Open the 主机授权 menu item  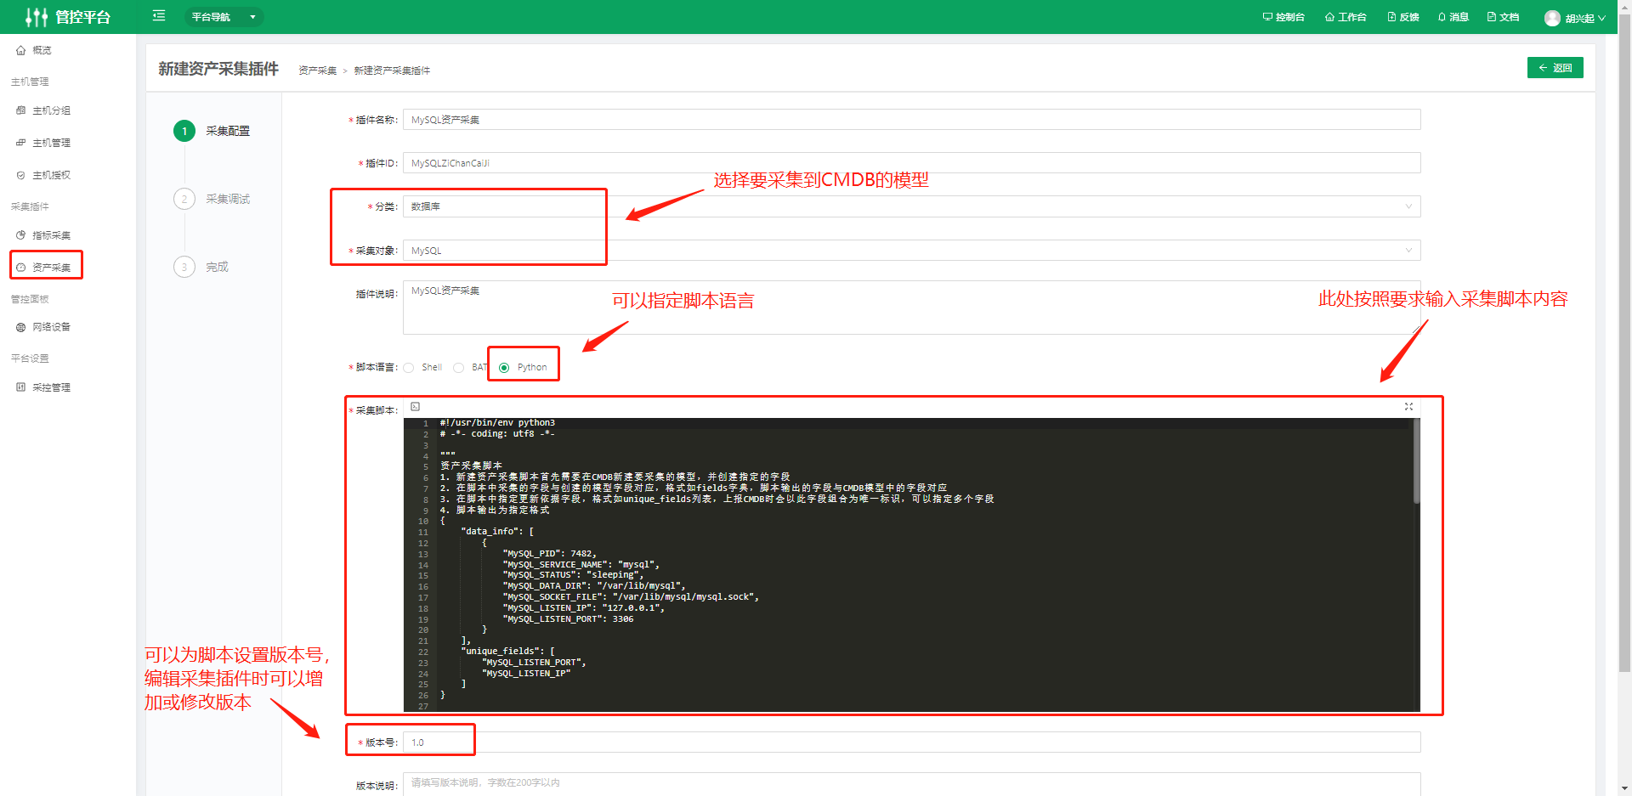[x=51, y=175]
